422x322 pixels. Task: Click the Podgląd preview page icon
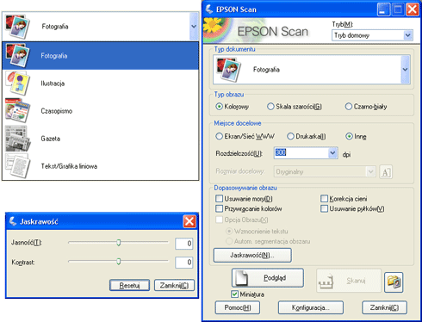241,278
